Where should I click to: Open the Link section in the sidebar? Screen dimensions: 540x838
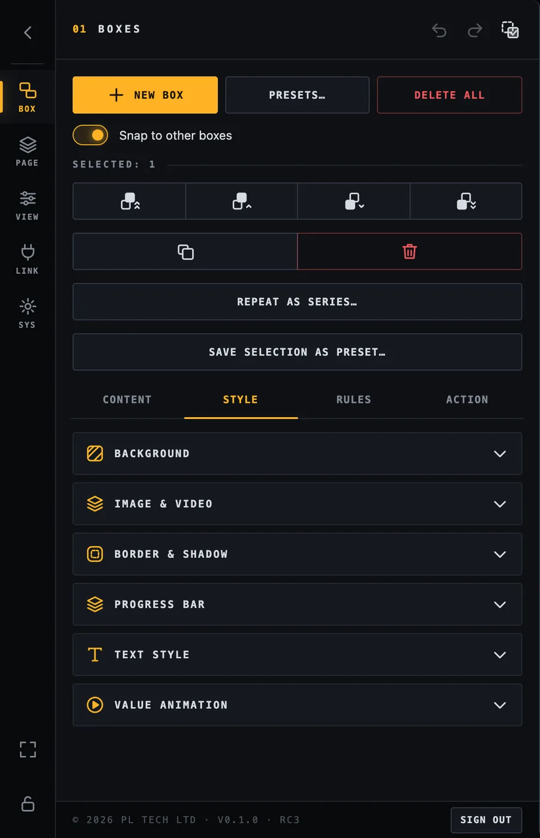28,259
